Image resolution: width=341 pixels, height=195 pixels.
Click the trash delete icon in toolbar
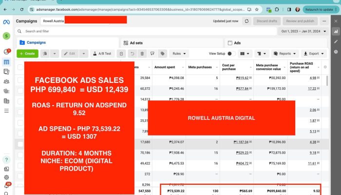142,54
